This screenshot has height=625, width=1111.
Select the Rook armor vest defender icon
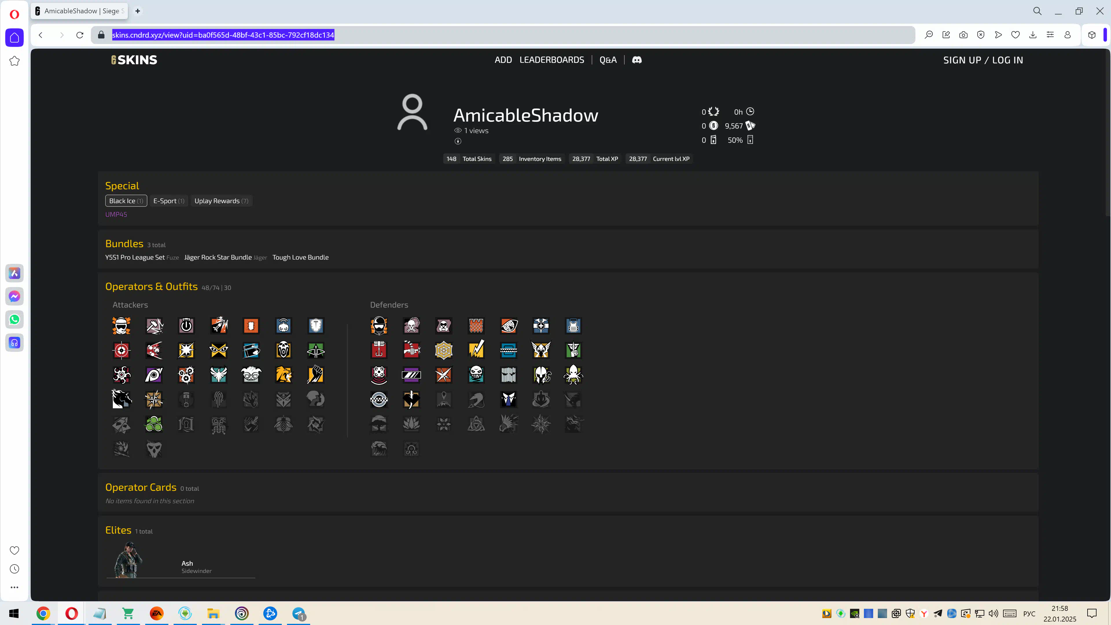click(573, 326)
